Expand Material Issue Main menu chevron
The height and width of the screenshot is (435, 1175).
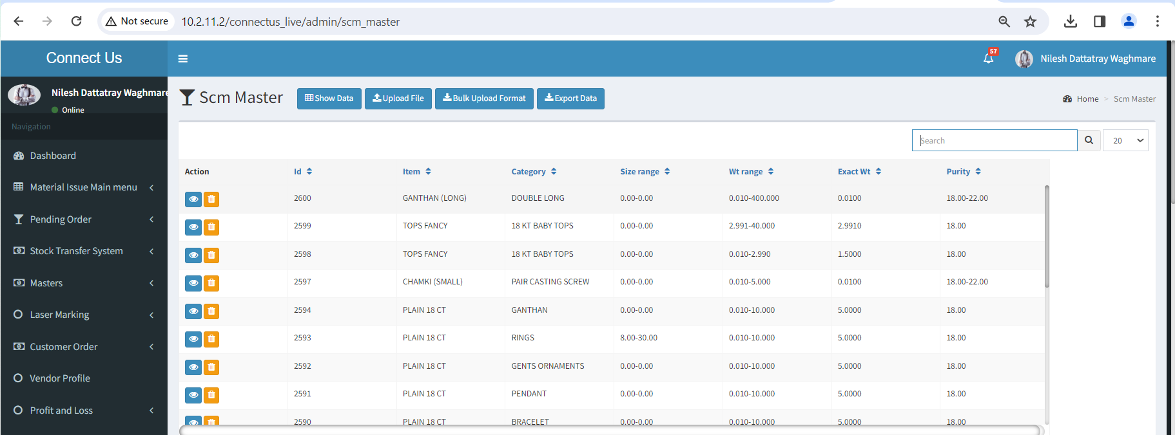(x=151, y=187)
